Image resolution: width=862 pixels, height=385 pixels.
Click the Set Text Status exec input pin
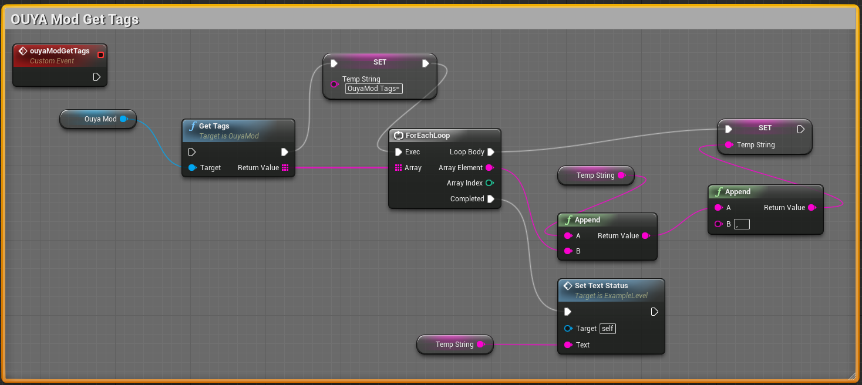coord(568,312)
